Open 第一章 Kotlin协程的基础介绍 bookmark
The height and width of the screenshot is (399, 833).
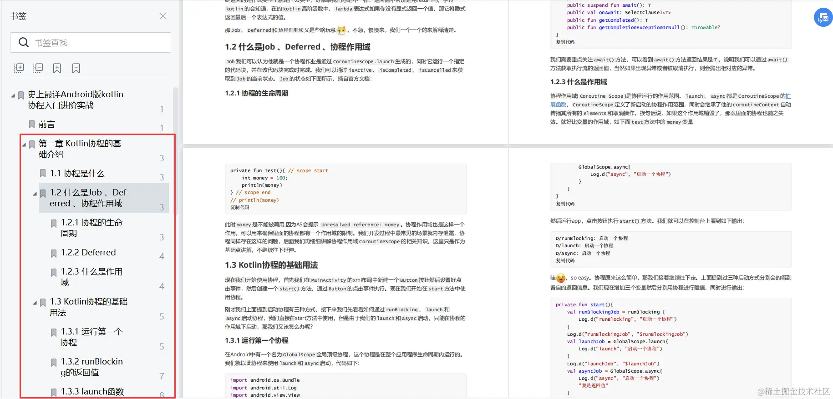80,149
